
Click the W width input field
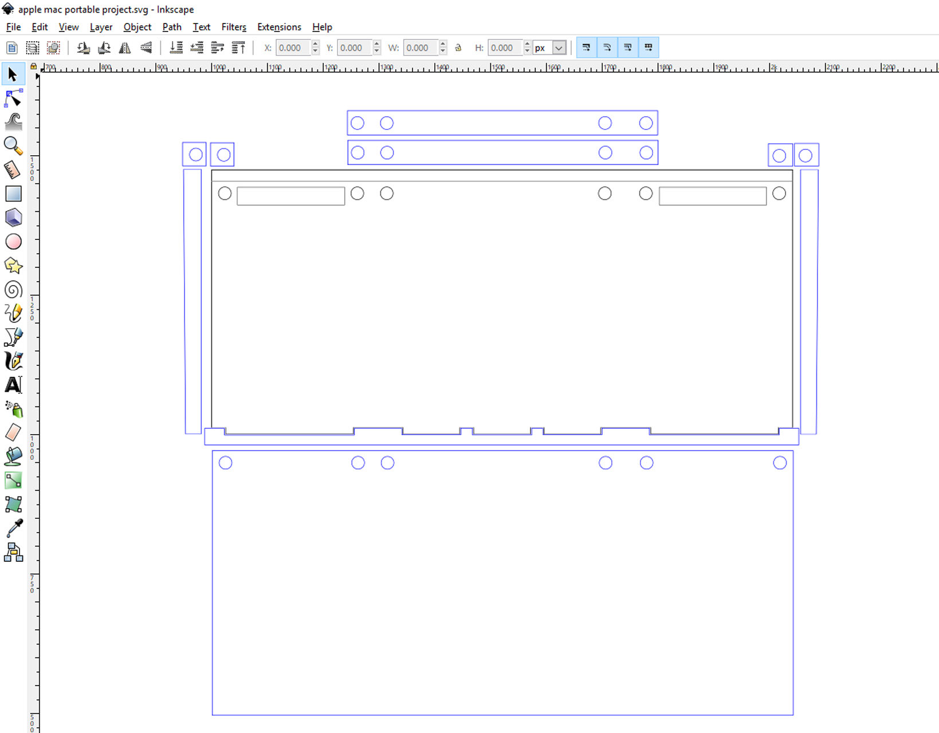(421, 48)
